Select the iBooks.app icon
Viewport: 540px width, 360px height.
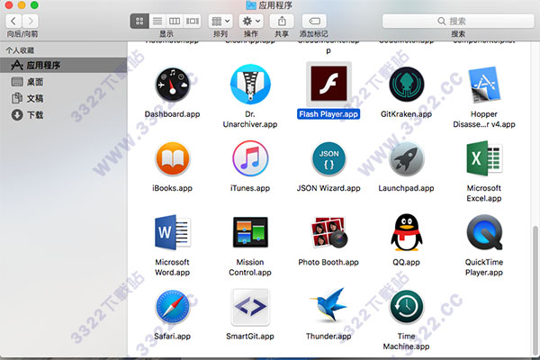point(173,158)
